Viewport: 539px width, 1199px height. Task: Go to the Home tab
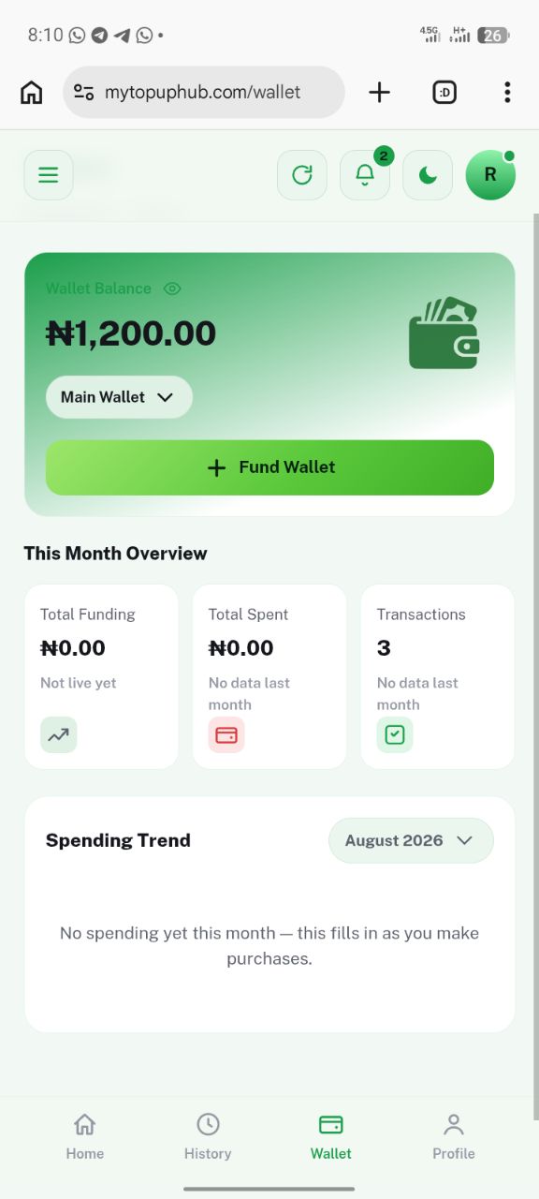[85, 1137]
